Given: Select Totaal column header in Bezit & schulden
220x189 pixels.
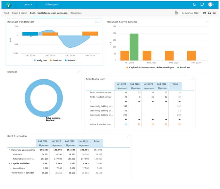Looking at the screenshot, I should [x=97, y=141].
